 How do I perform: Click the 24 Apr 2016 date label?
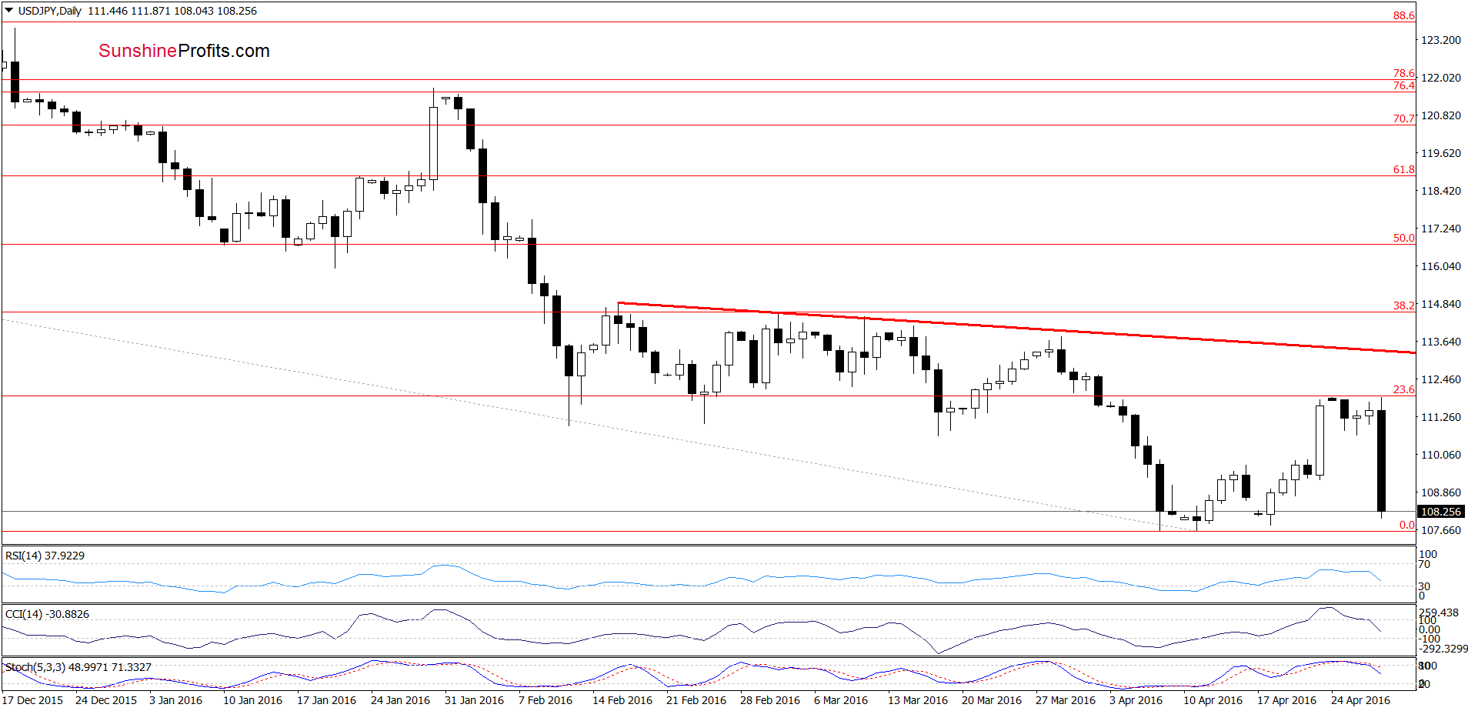(x=1360, y=700)
